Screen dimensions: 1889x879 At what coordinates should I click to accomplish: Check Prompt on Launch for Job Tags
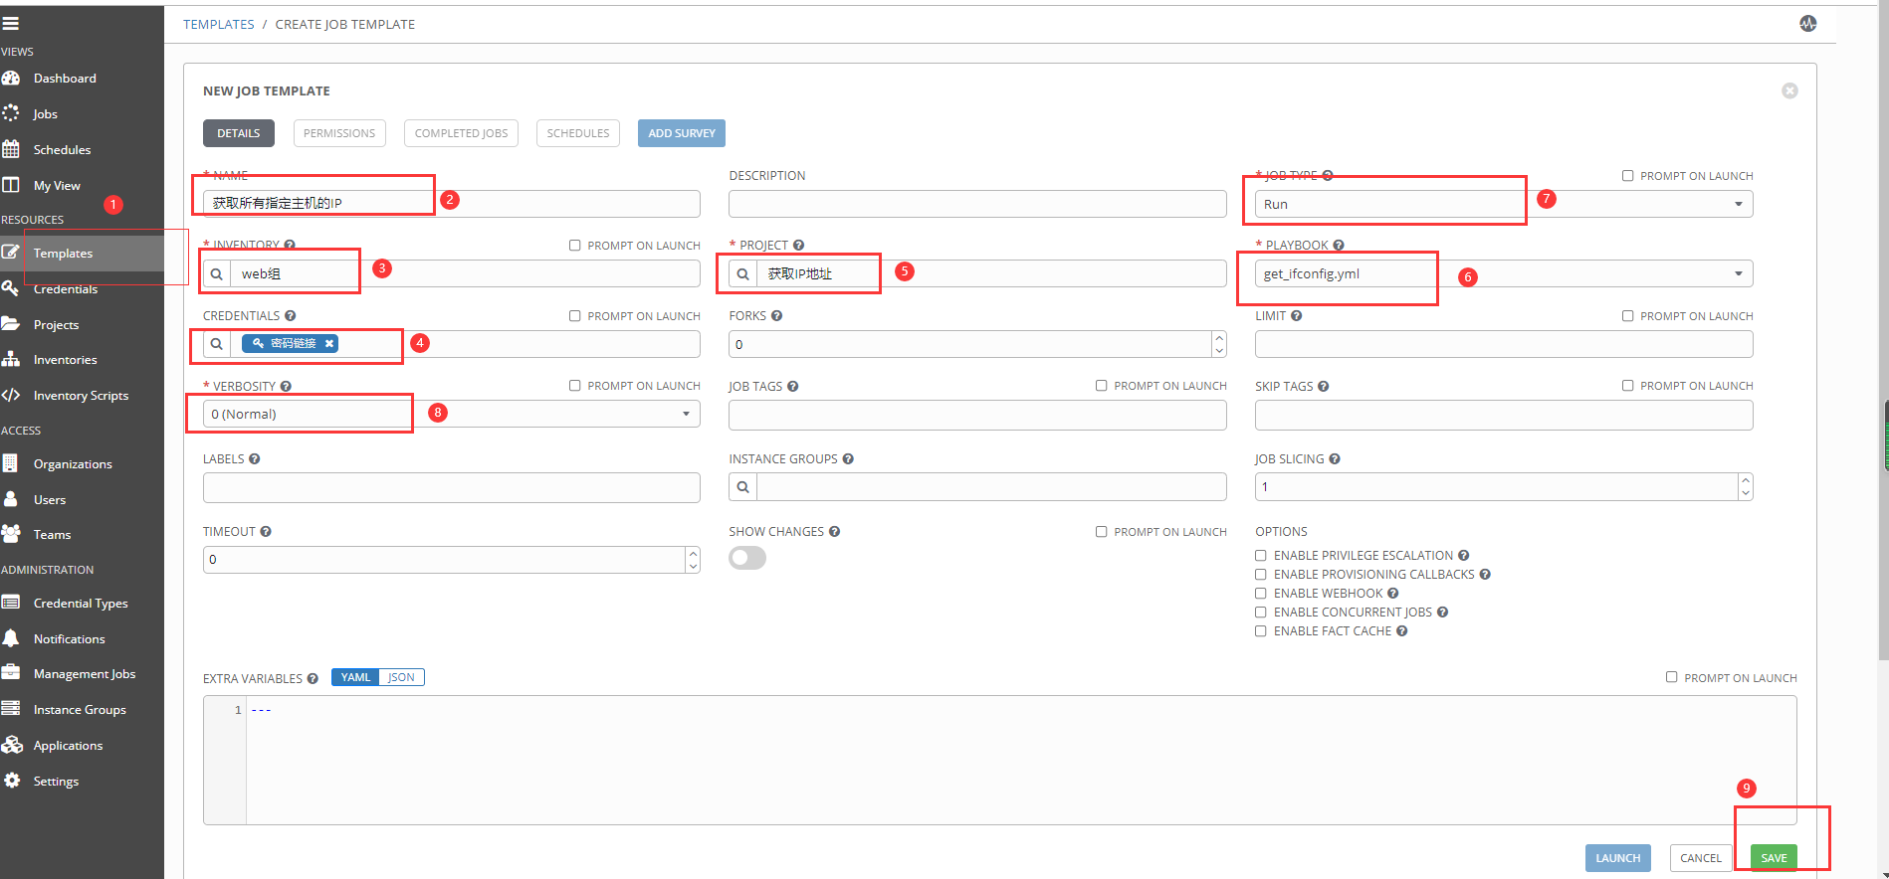[1101, 386]
